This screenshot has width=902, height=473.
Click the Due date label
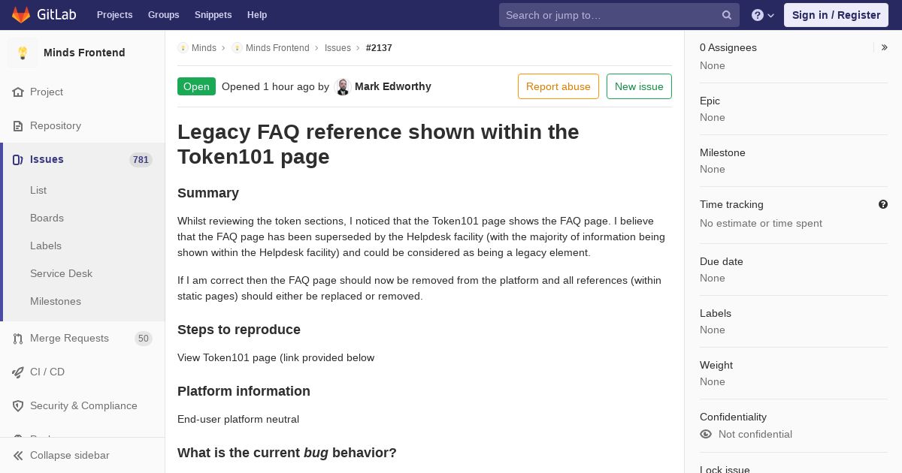[x=722, y=261]
